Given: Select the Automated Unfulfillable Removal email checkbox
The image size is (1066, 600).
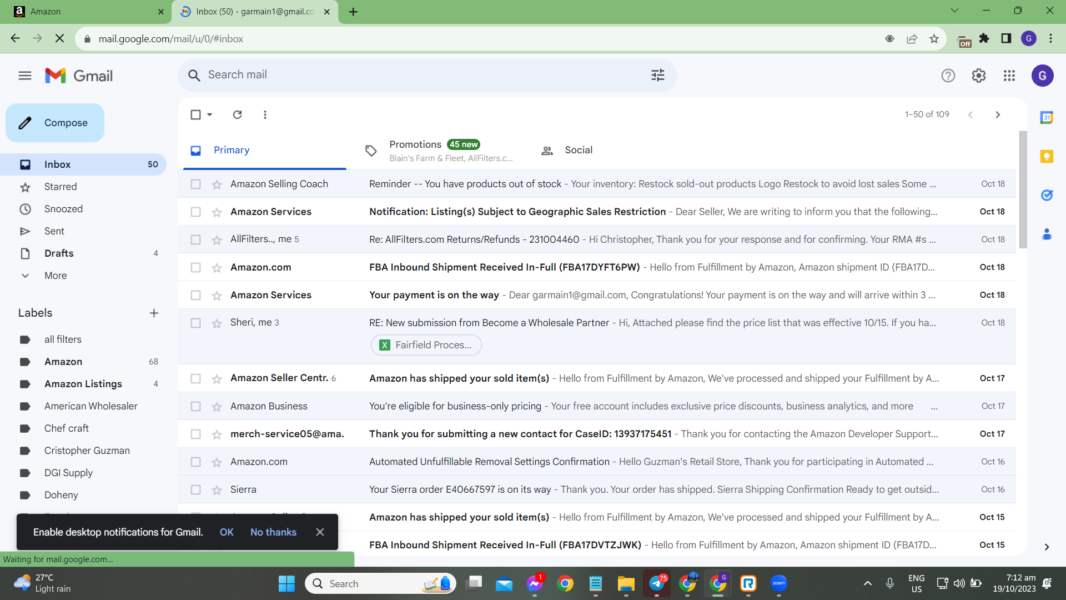Looking at the screenshot, I should click(195, 462).
